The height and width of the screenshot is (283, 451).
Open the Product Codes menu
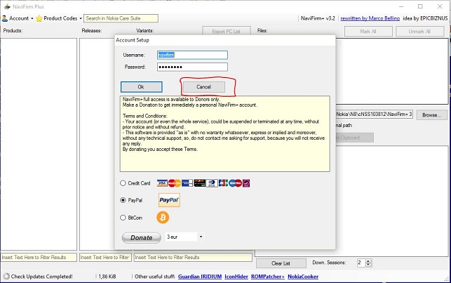[63, 18]
